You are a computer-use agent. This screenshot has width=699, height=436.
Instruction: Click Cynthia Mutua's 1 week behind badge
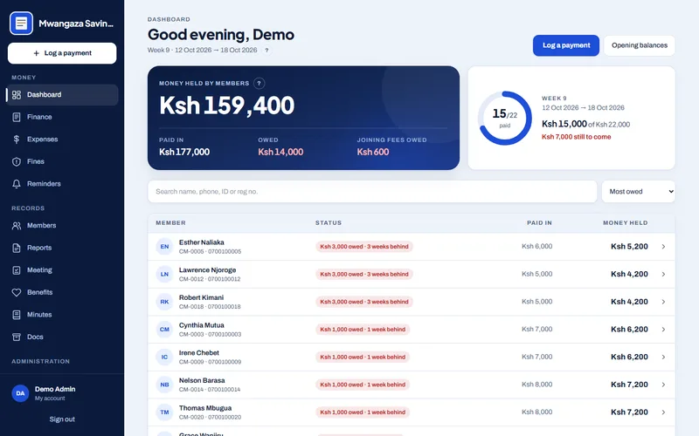point(363,330)
